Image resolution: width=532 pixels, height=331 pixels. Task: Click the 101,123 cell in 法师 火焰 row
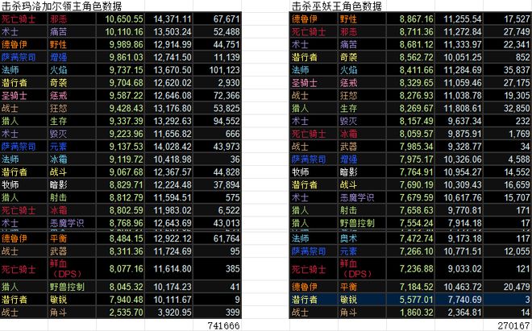[218, 70]
